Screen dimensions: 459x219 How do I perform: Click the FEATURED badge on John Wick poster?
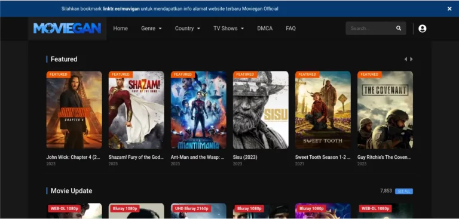coord(58,74)
